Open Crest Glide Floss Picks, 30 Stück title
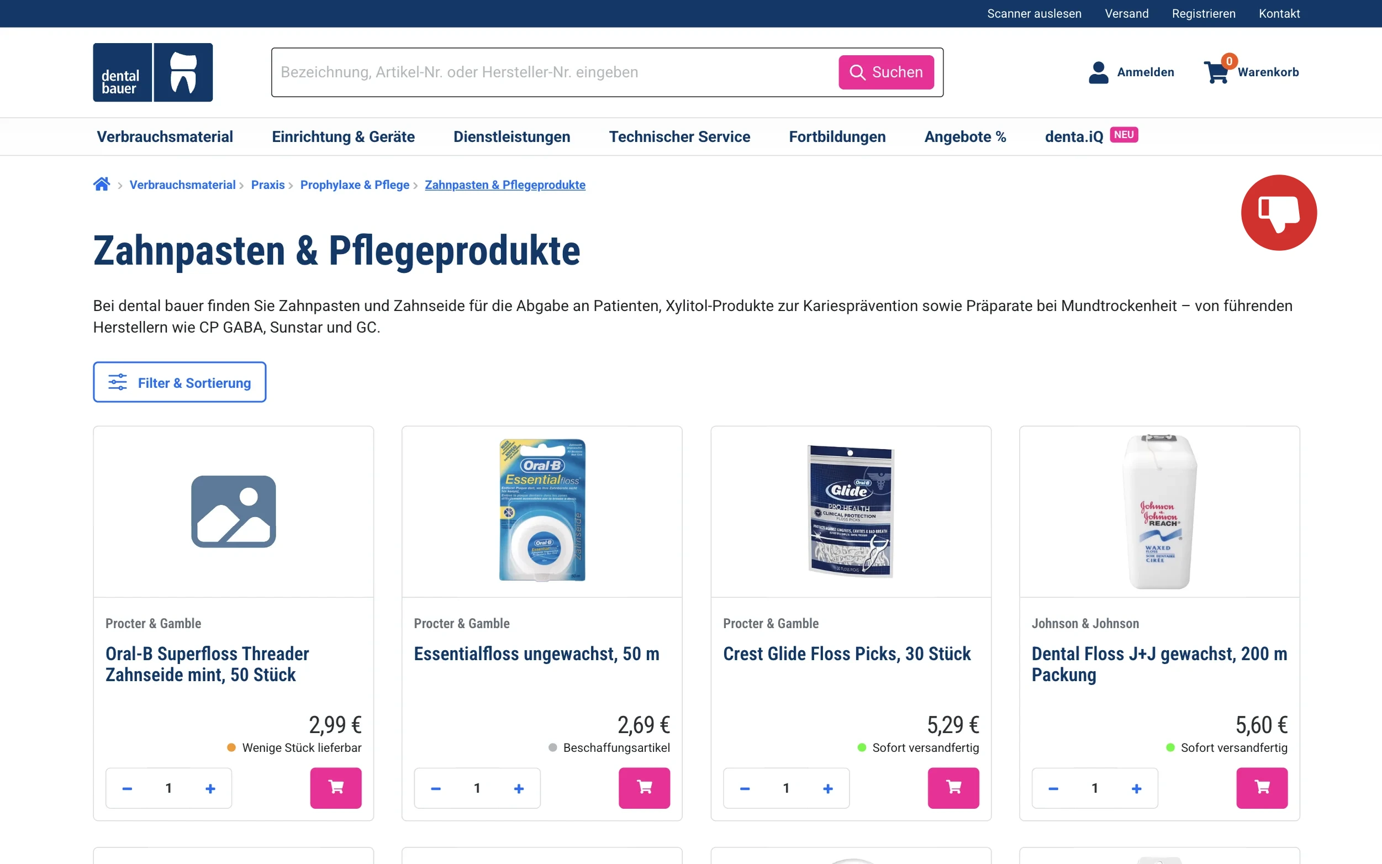Image resolution: width=1382 pixels, height=864 pixels. coord(847,654)
